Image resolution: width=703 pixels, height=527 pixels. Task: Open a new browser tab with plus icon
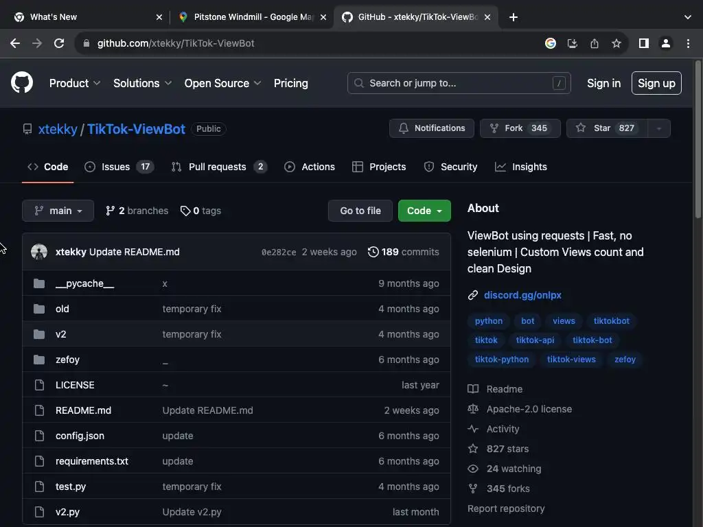point(514,17)
